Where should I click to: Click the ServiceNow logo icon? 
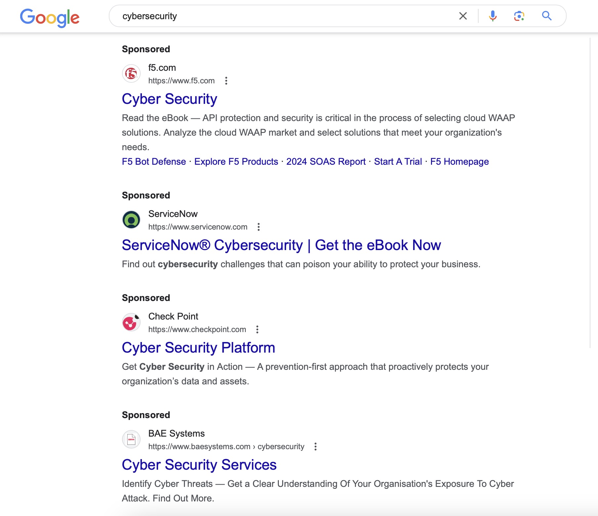pyautogui.click(x=131, y=219)
